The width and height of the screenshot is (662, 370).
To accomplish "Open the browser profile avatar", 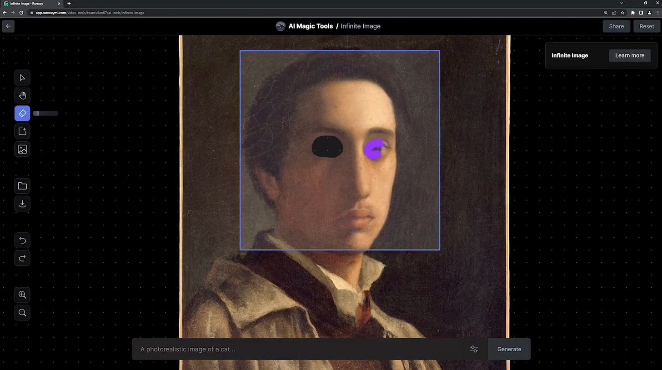I will [649, 13].
